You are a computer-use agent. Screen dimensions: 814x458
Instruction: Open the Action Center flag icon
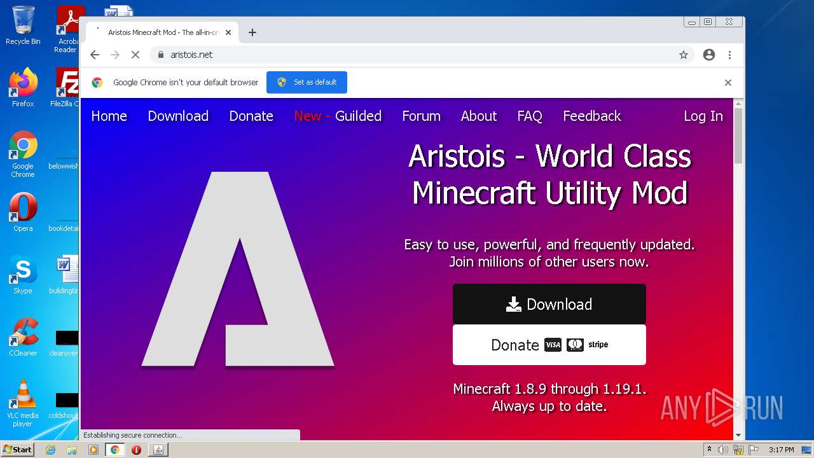point(754,450)
